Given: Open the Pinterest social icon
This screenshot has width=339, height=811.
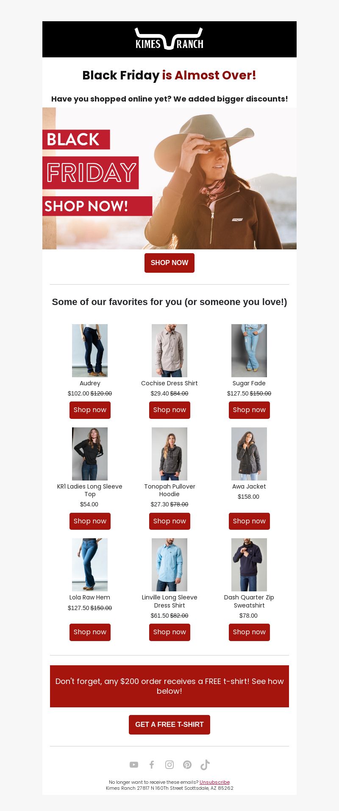Looking at the screenshot, I should (x=187, y=765).
